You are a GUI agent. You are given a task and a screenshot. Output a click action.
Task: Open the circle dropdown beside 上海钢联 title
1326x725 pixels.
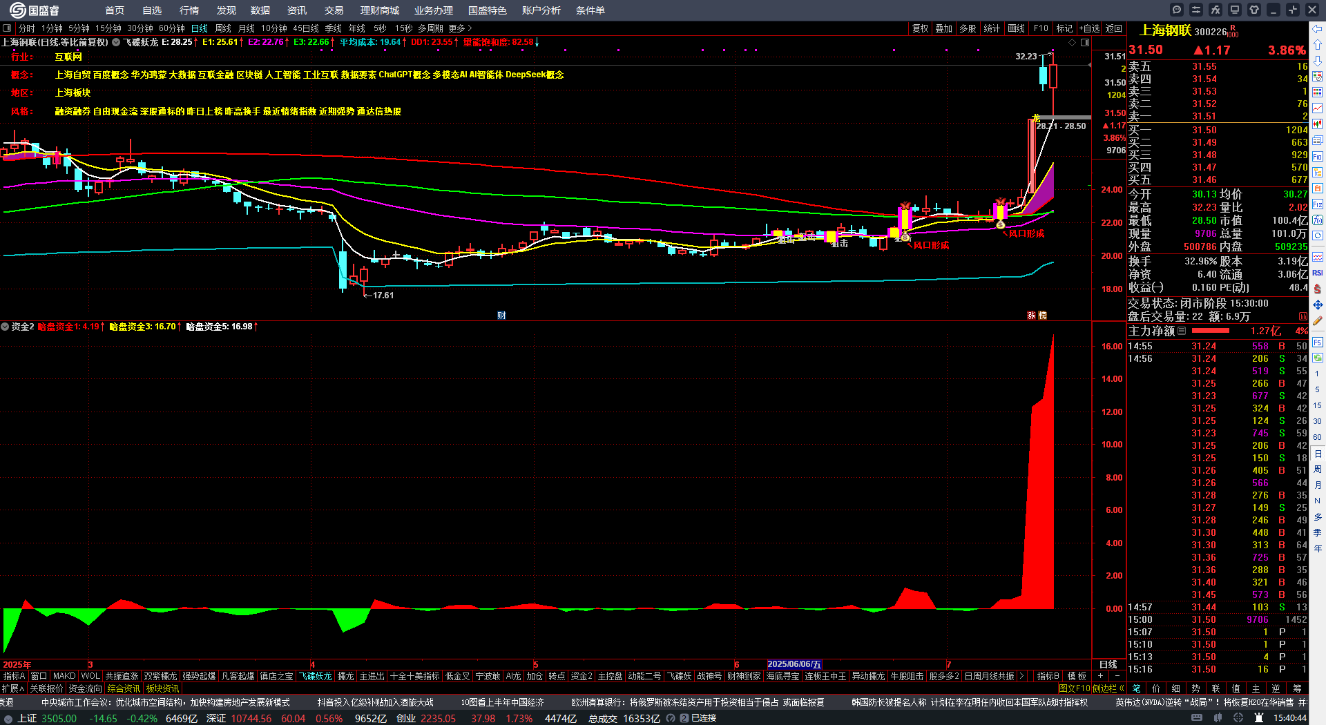(x=116, y=42)
